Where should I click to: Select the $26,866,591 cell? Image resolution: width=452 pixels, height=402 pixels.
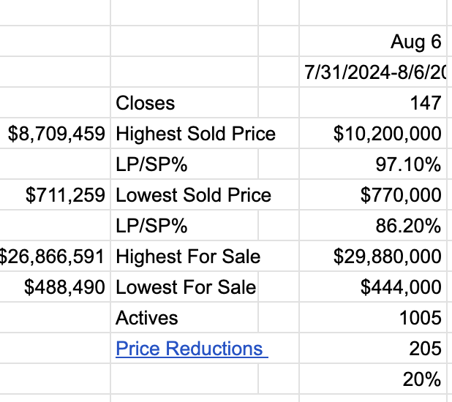tap(55, 257)
